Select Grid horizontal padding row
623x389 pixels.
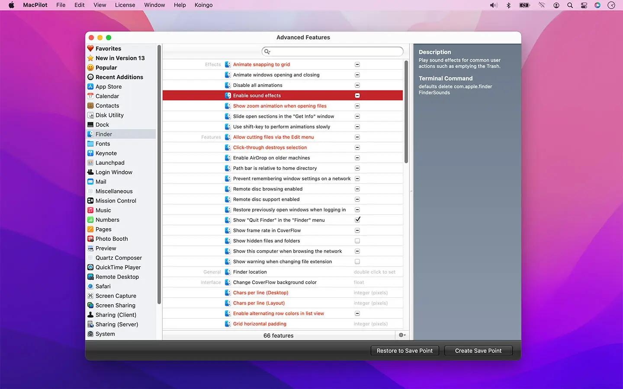pyautogui.click(x=283, y=324)
